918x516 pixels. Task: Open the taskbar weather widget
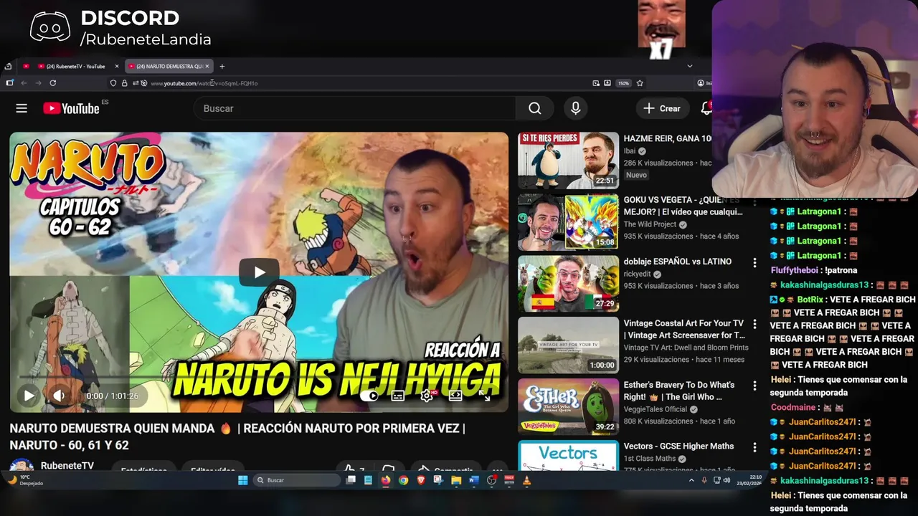[x=25, y=480]
